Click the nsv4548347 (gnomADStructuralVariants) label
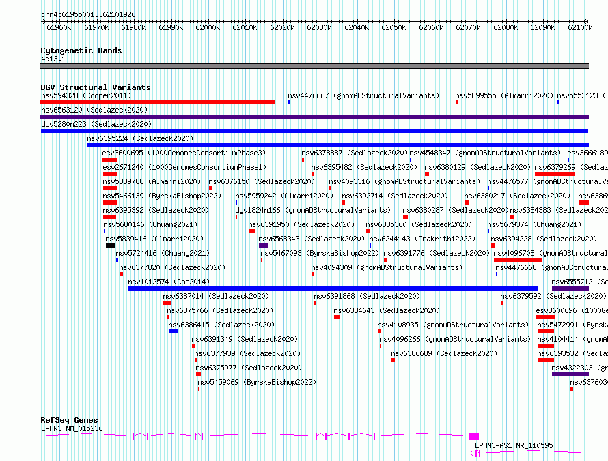 tap(486, 153)
